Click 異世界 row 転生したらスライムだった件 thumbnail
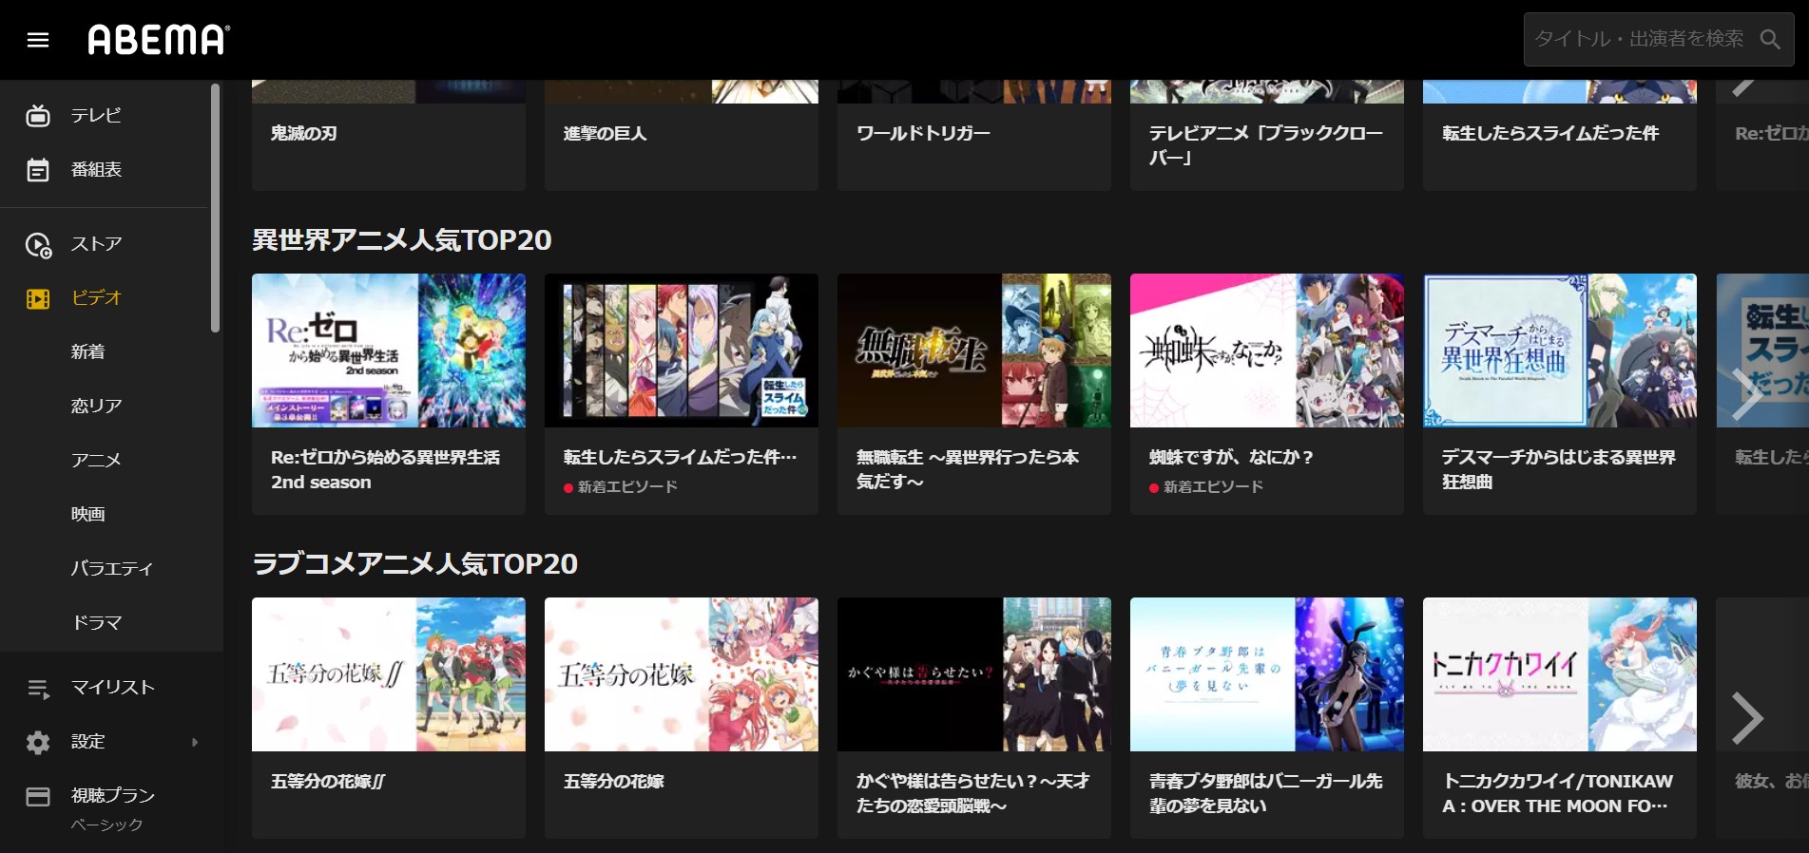Screen dimensions: 1809x853 point(682,351)
